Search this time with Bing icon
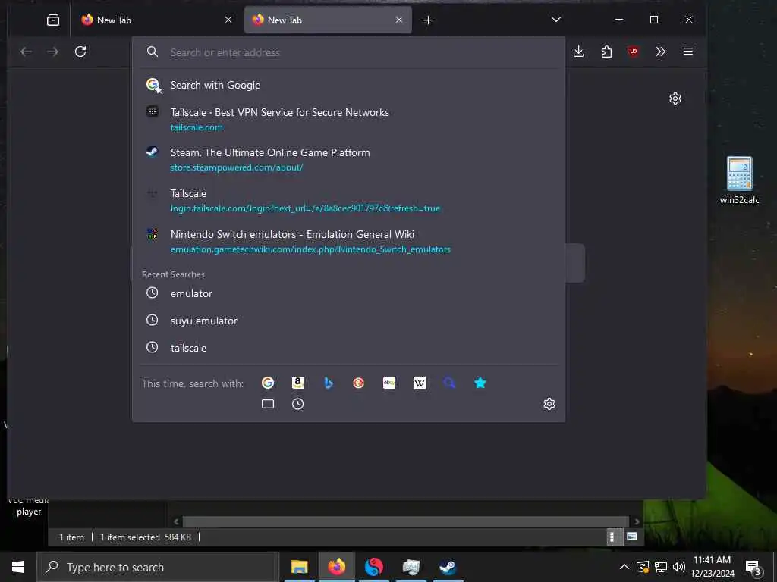This screenshot has width=777, height=582. point(328,383)
